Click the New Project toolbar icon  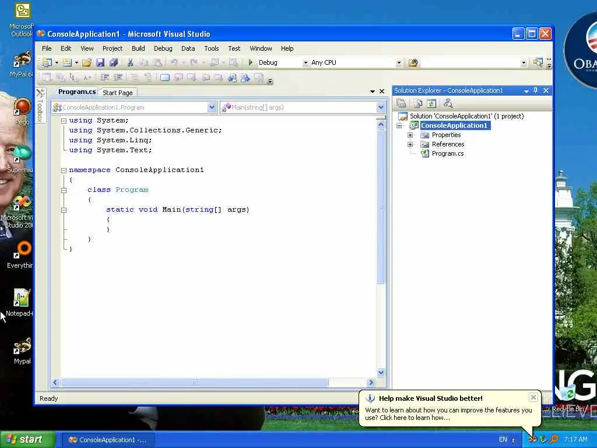[x=47, y=62]
